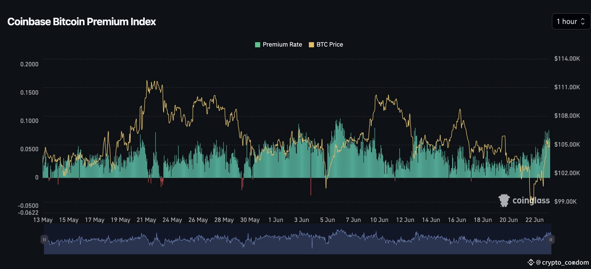Click the Coinbase Bitcoin Premium Index title

coord(82,22)
